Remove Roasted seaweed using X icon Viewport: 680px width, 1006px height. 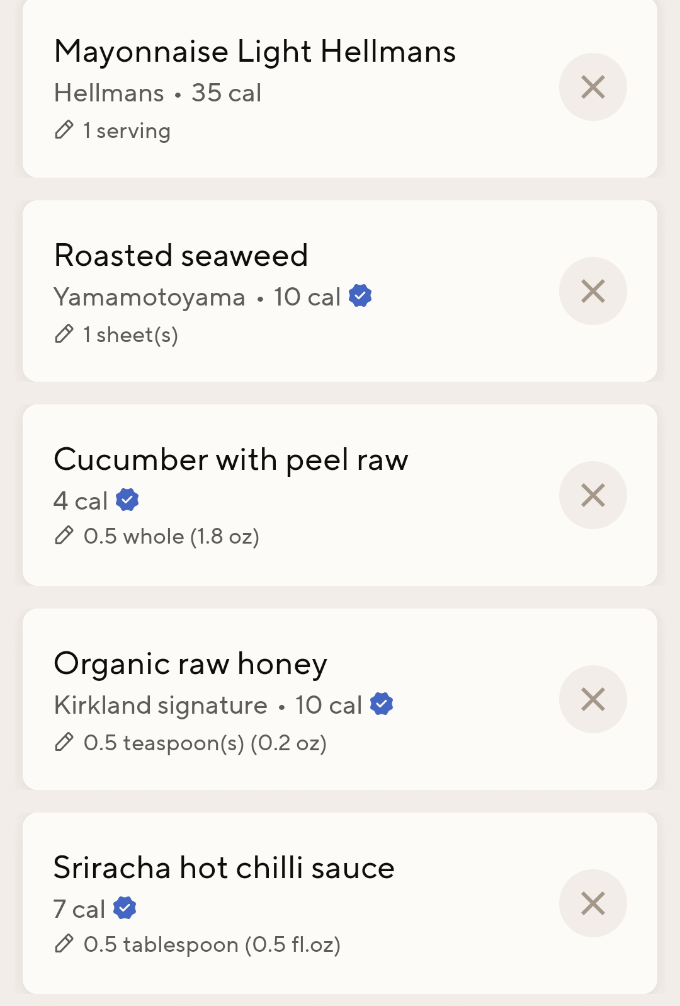592,291
